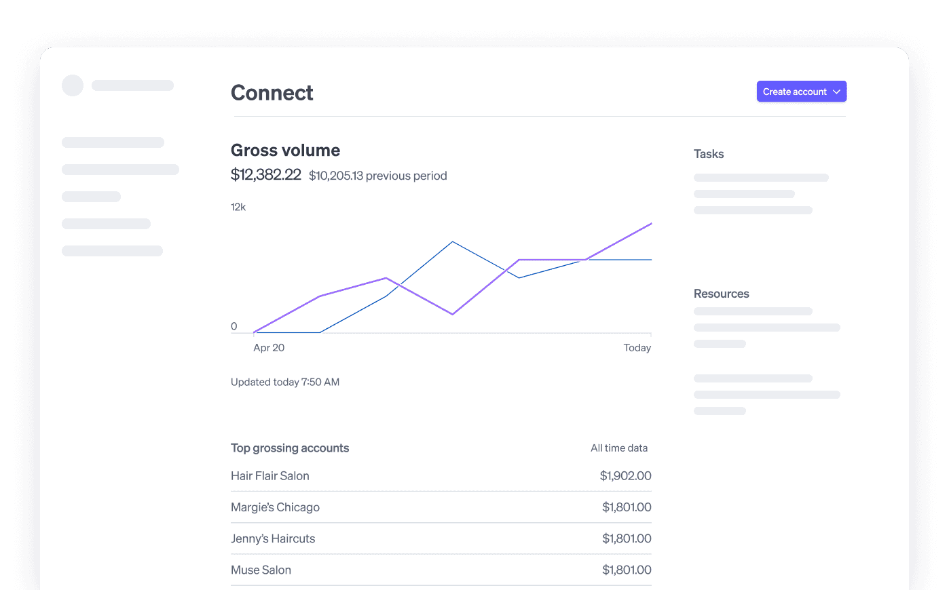949x590 pixels.
Task: Click the Updated today 7:50 AM text
Action: click(285, 382)
